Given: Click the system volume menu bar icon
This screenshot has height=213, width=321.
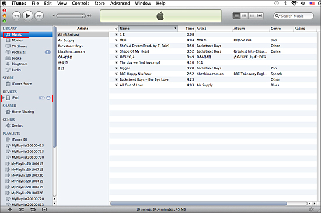Looking at the screenshot, I should pos(302,3).
